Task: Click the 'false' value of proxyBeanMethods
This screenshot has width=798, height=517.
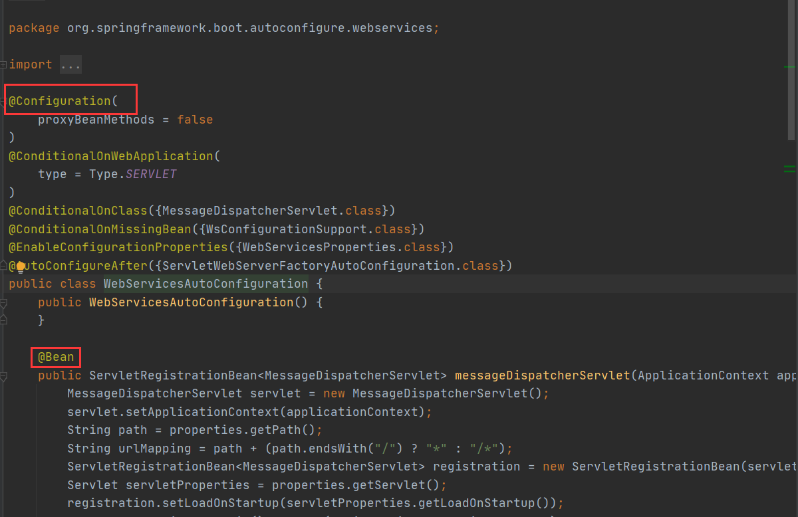Action: pyautogui.click(x=195, y=120)
